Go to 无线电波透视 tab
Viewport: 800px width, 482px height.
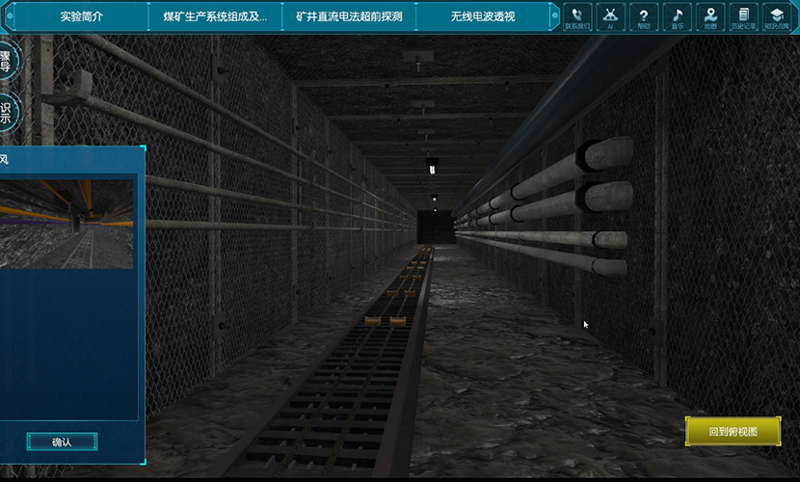click(482, 16)
